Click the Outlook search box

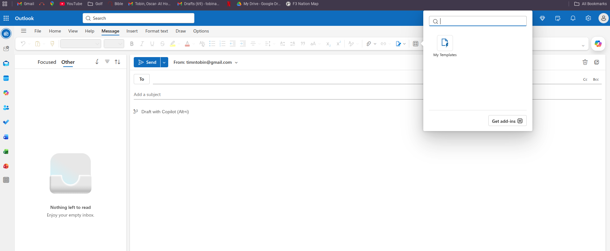click(x=139, y=18)
